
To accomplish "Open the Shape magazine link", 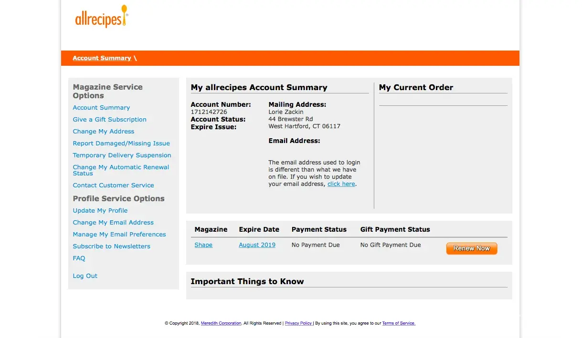I will (203, 245).
